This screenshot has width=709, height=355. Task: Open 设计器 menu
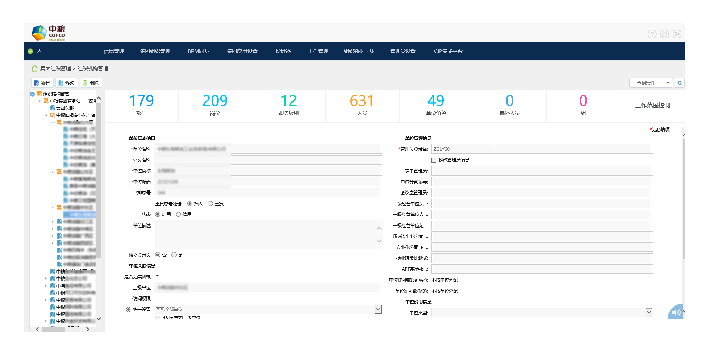pyautogui.click(x=283, y=51)
